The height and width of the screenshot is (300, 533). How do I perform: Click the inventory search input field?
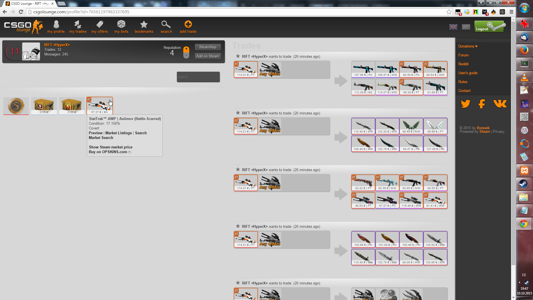198,77
